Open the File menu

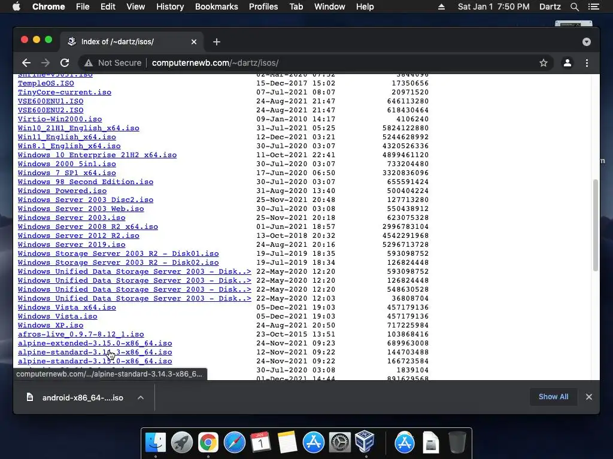point(83,7)
